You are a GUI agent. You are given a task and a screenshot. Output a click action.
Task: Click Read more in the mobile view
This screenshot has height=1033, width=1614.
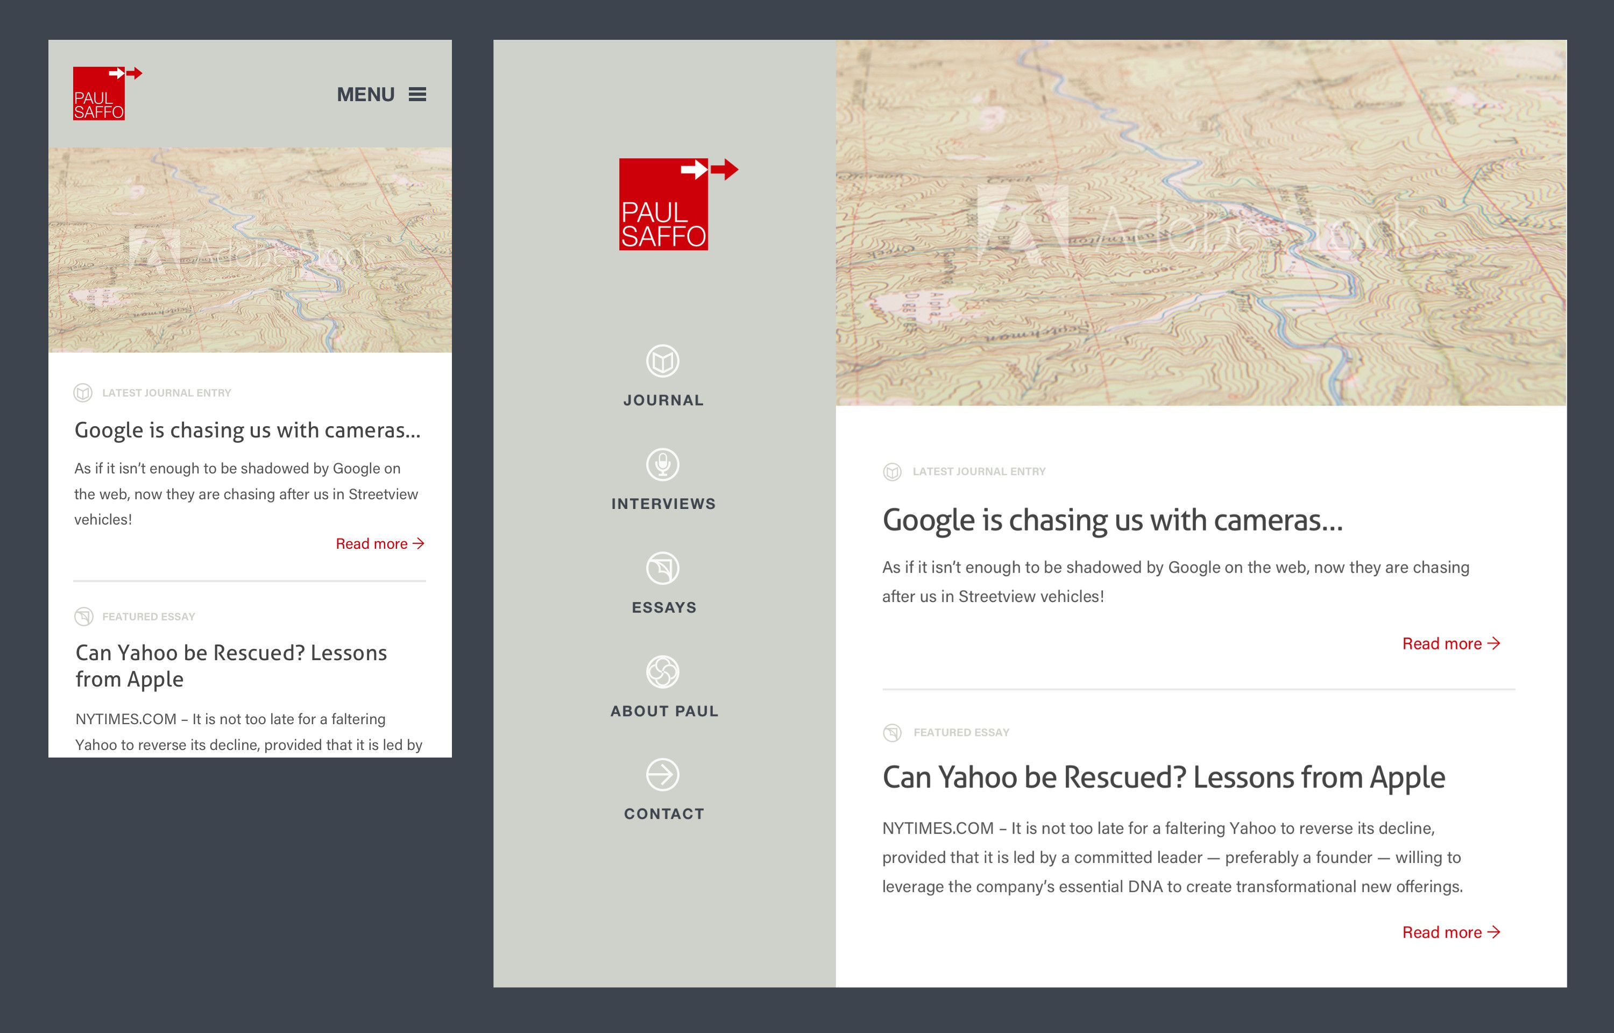(379, 544)
